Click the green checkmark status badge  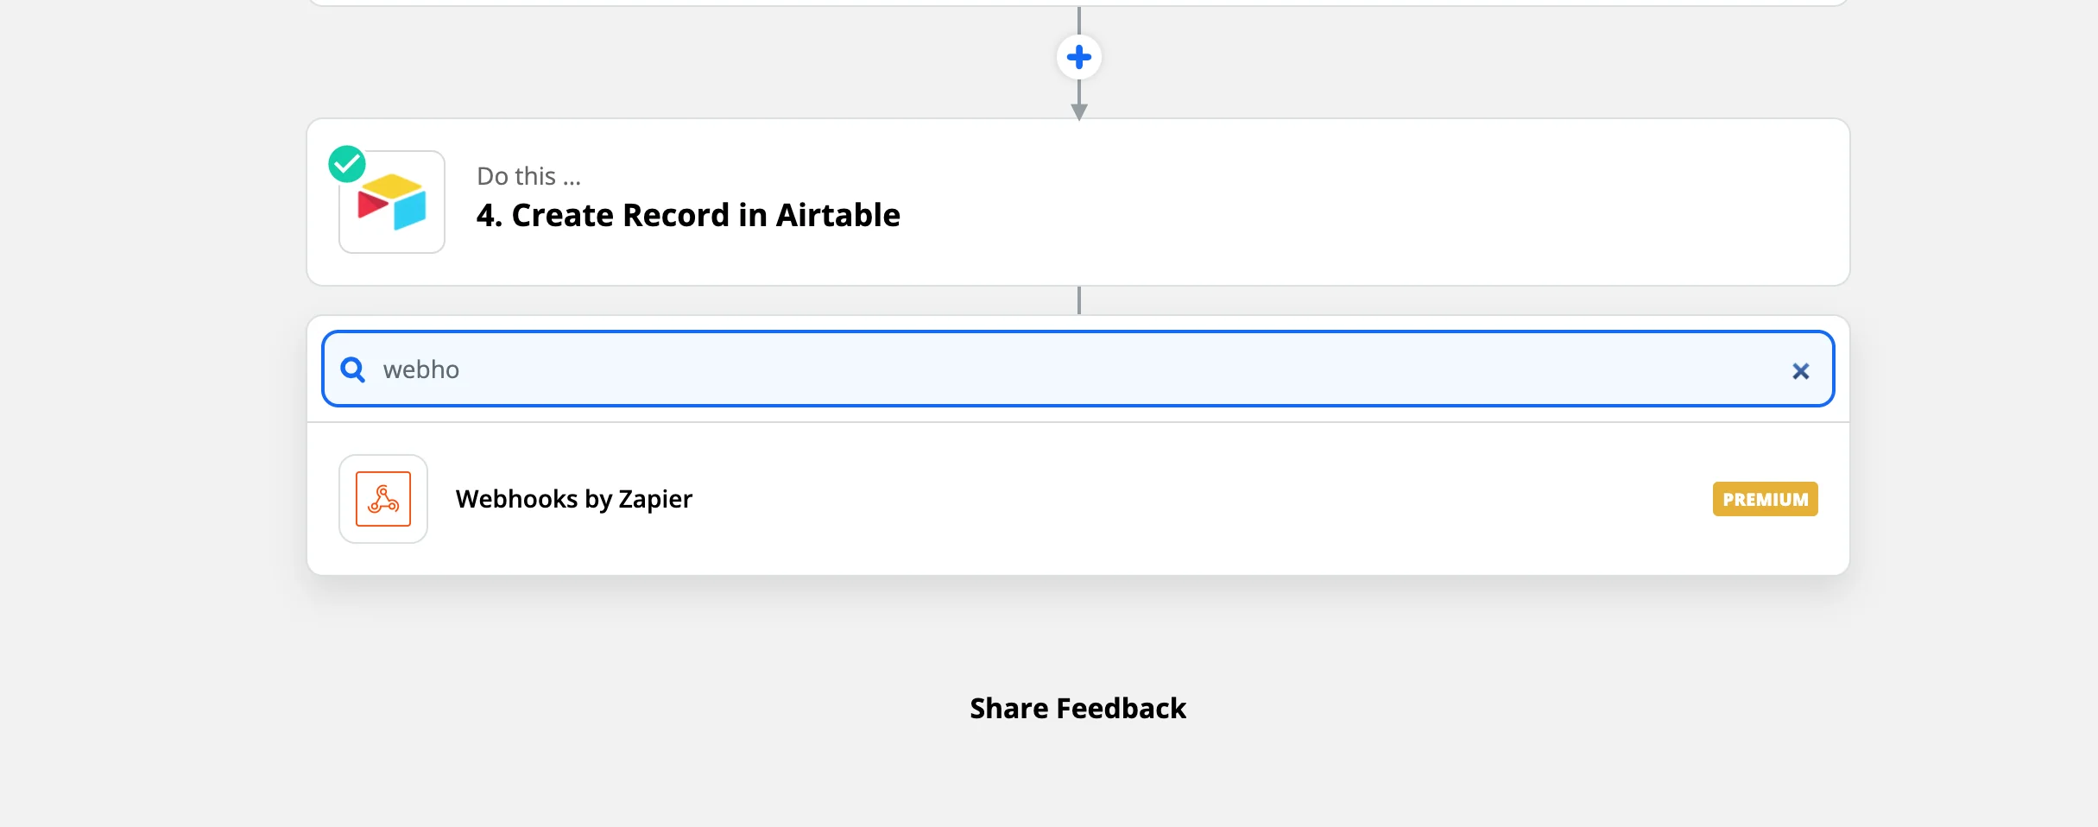coord(347,164)
